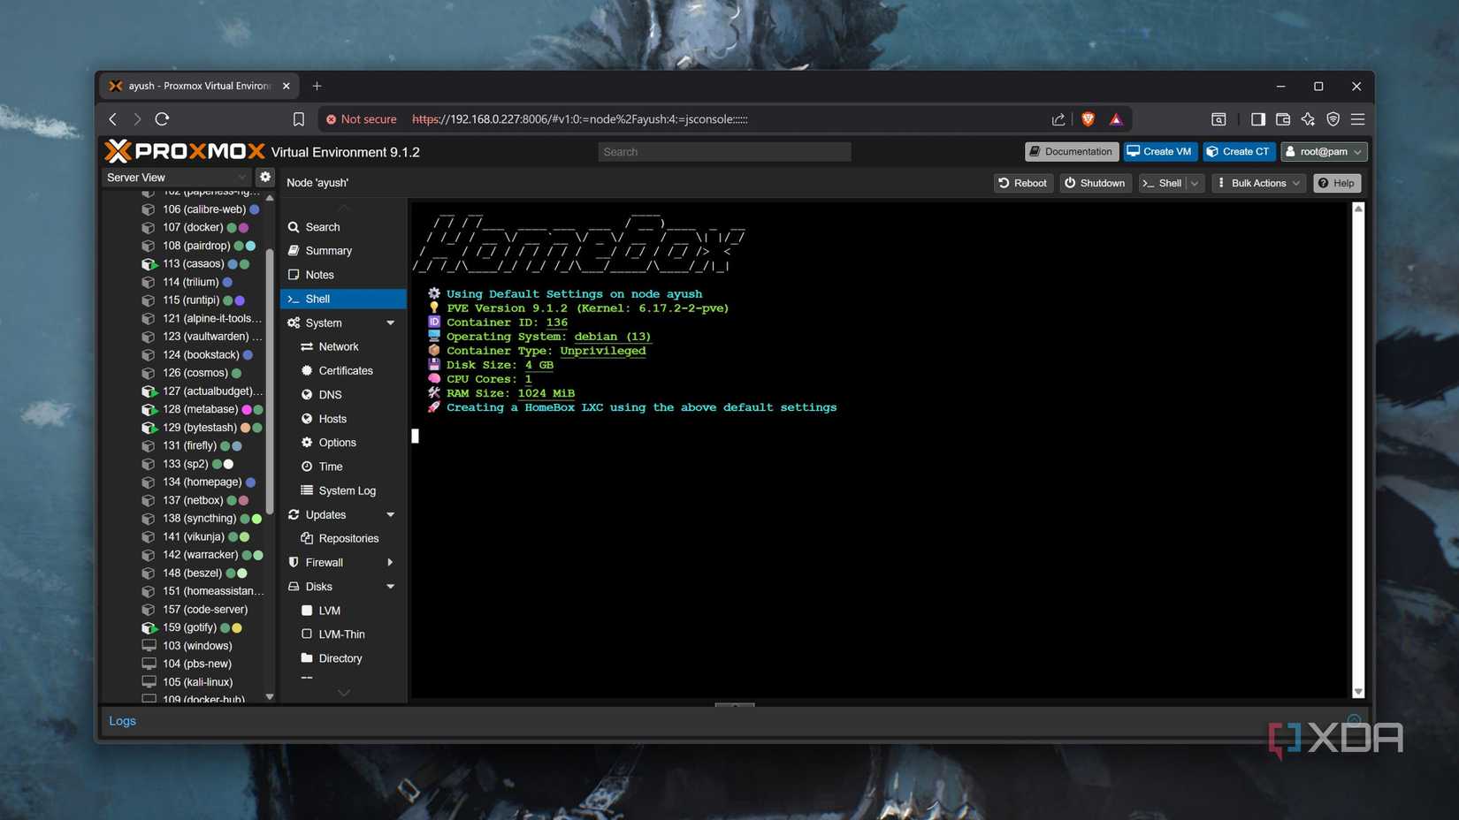Image resolution: width=1459 pixels, height=820 pixels.
Task: Click the Help button
Action: coord(1336,183)
